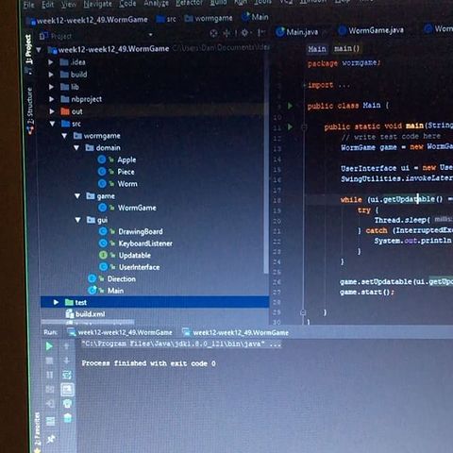Image resolution: width=453 pixels, height=453 pixels.
Task: Expand the out folder
Action: coord(52,111)
